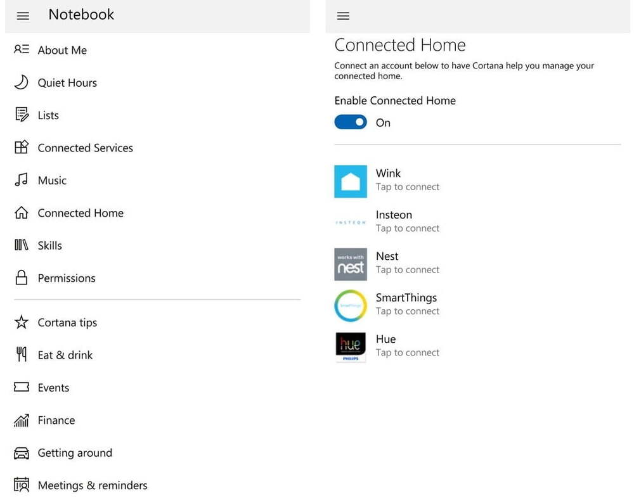The image size is (634, 498).
Task: Open Meetings & reminders from the menu
Action: pos(93,485)
